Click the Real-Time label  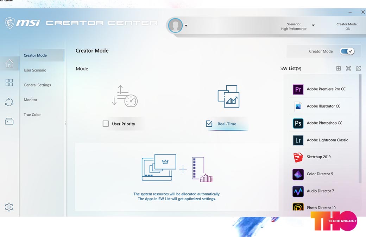point(227,124)
